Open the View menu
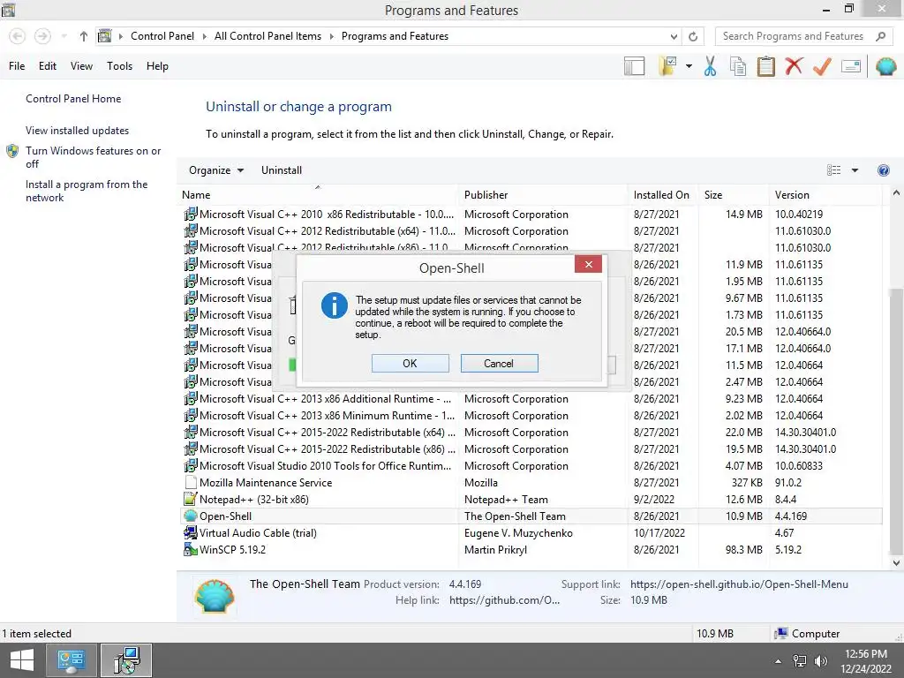Image resolution: width=904 pixels, height=678 pixels. [81, 66]
